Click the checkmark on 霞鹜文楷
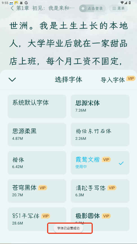137x244 pixels. pyautogui.click(x=121, y=163)
